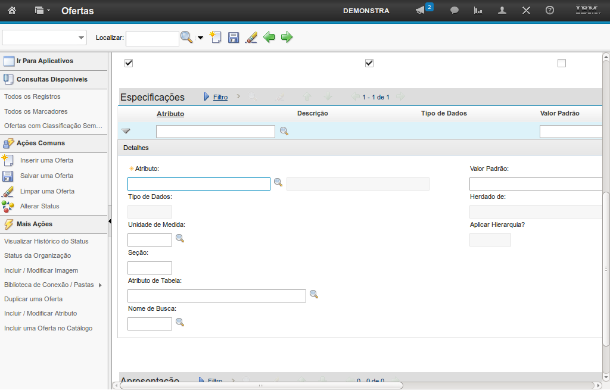Click the Save offer disk icon in toolbar
Screen dimensions: 610x390
[x=234, y=38]
